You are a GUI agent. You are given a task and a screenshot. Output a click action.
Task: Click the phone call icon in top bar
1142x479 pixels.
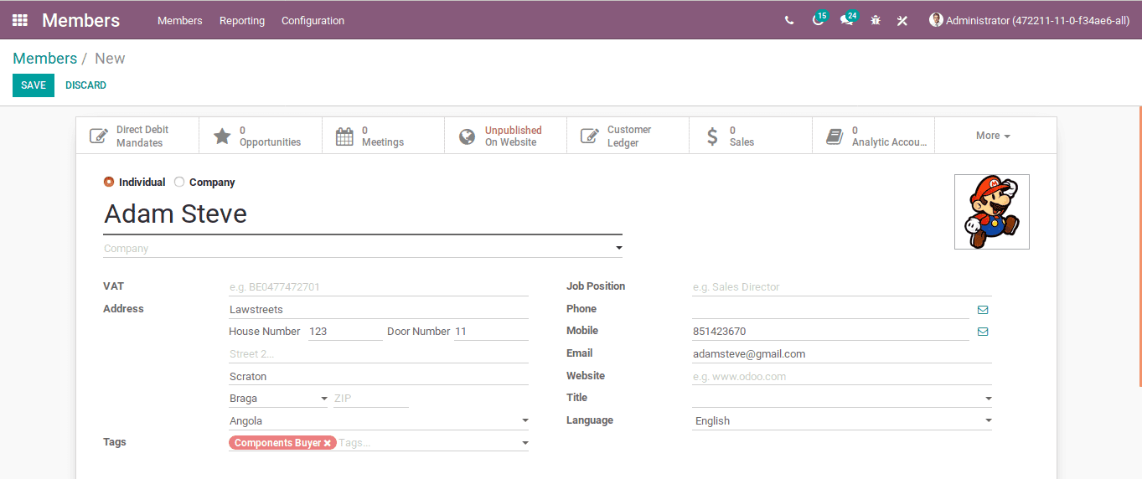pos(789,20)
